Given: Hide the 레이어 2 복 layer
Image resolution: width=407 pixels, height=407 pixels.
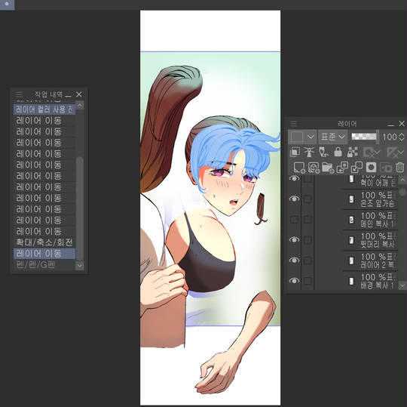Looking at the screenshot, I should click(x=295, y=260).
